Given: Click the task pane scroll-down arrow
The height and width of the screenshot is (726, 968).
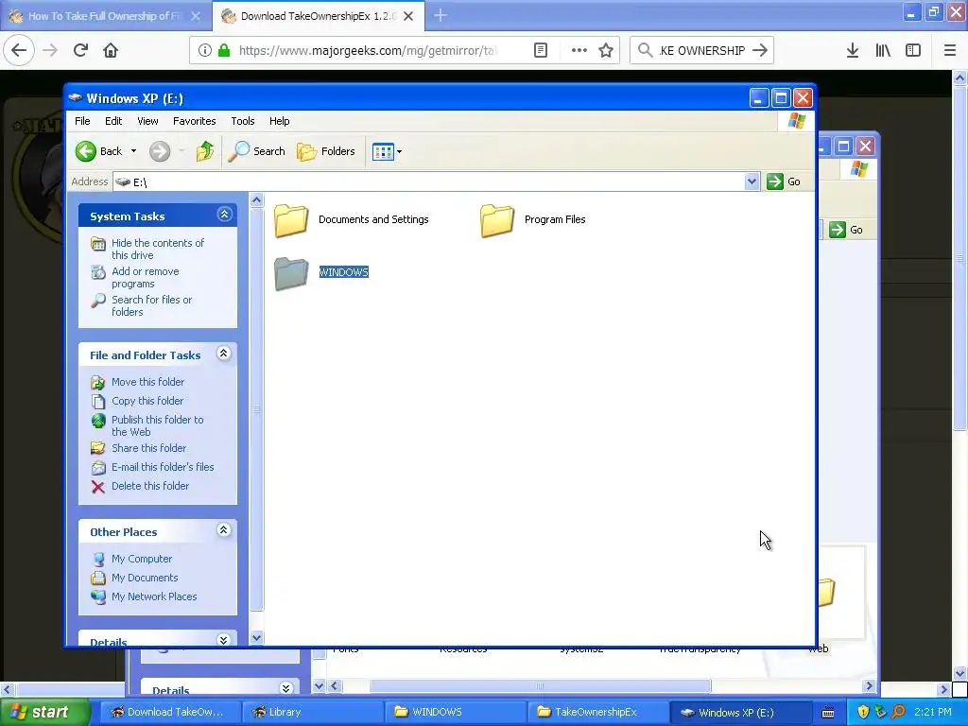Looking at the screenshot, I should click(x=256, y=638).
